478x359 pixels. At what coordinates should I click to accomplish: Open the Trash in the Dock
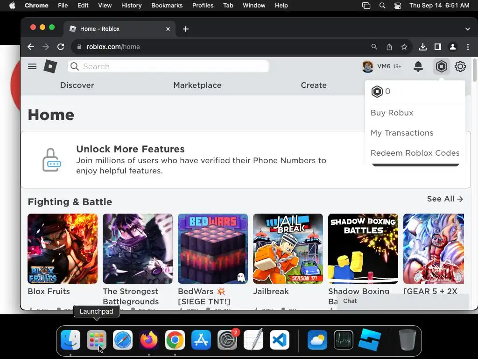[x=407, y=340]
